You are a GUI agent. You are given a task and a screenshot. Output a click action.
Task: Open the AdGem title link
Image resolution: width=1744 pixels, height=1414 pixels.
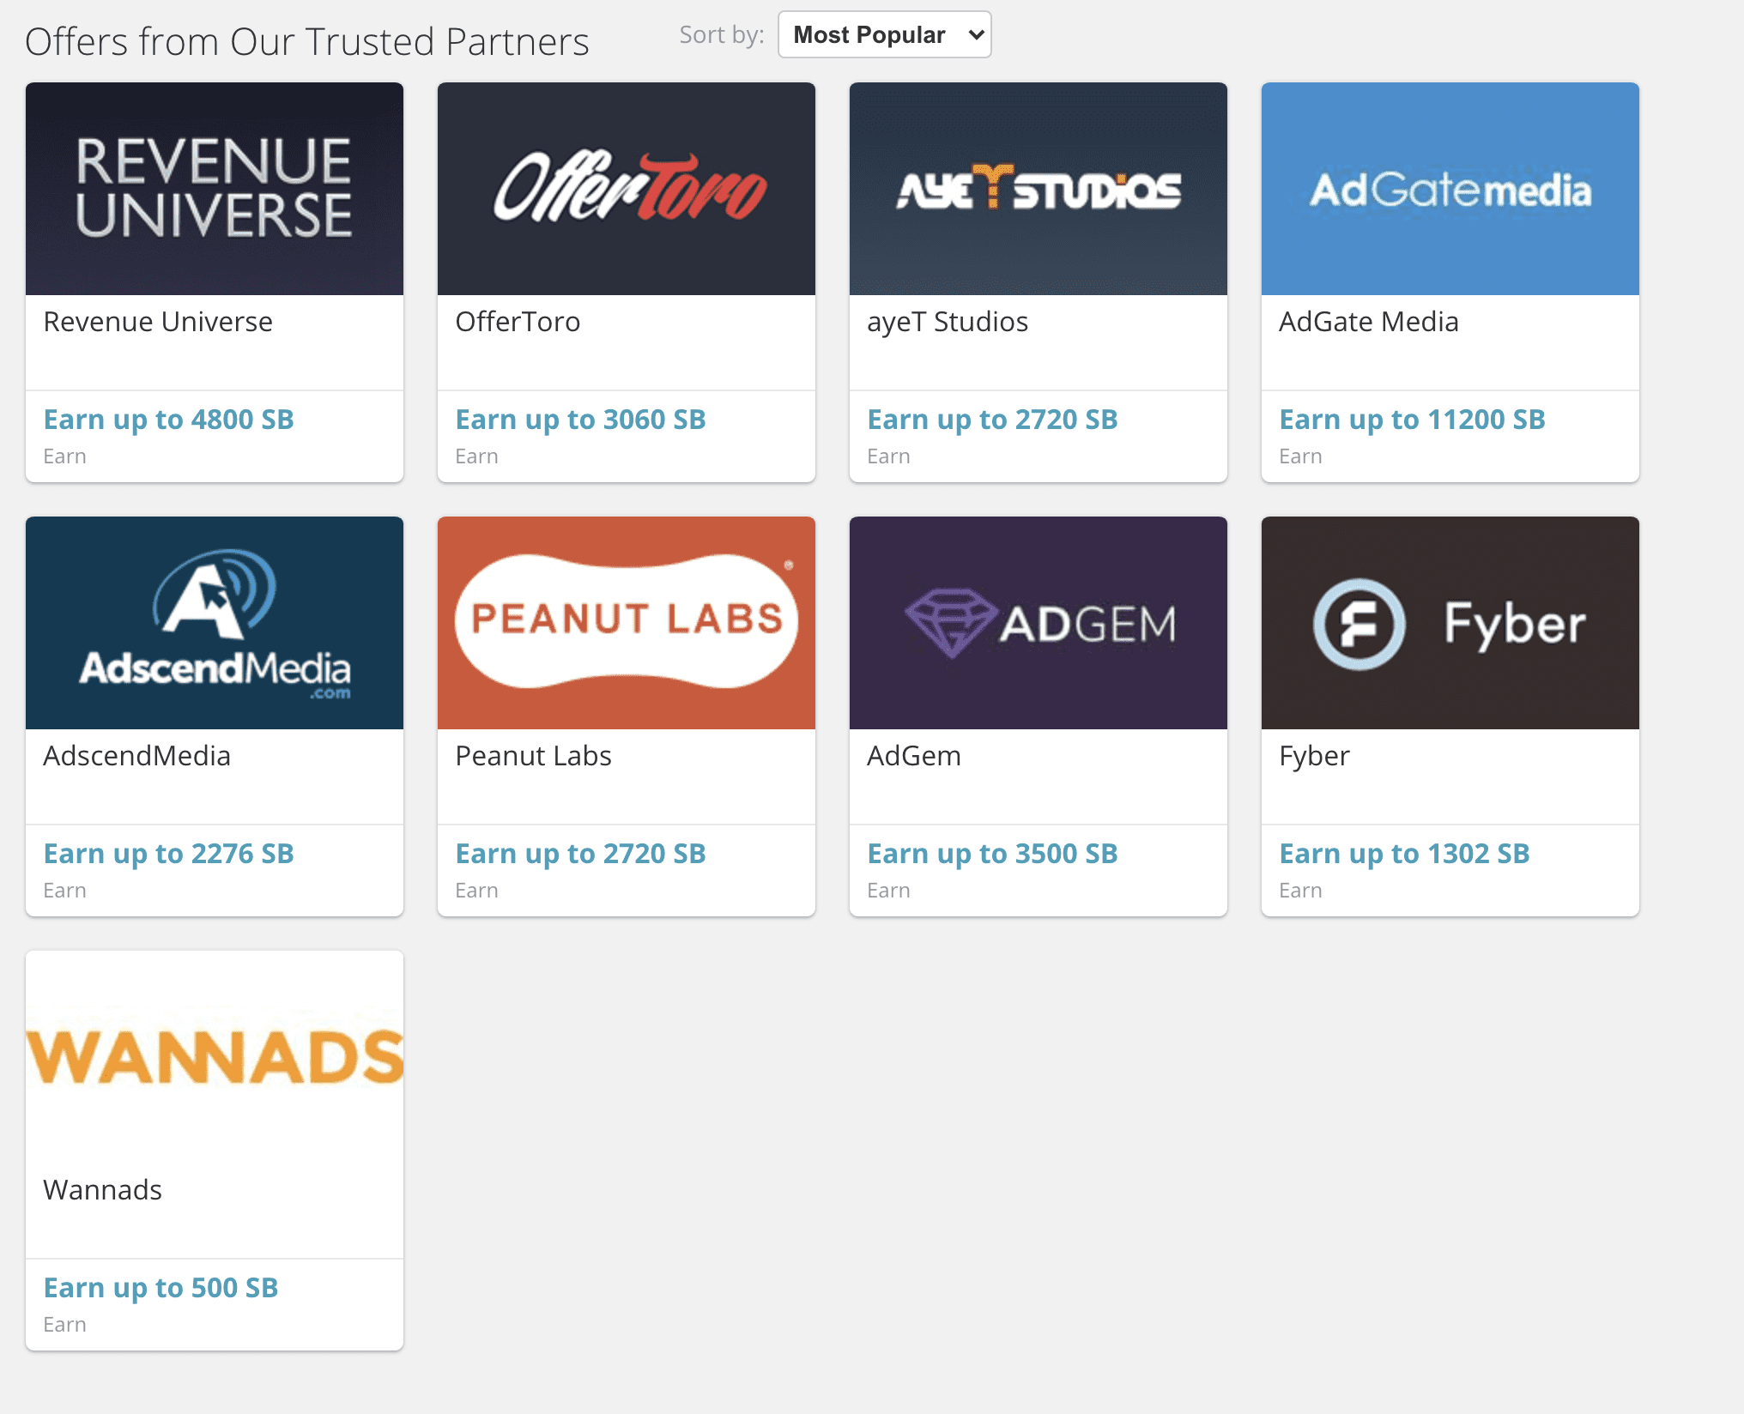coord(914,756)
